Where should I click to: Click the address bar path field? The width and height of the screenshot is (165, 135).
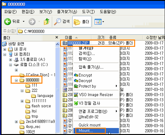click(x=91, y=31)
